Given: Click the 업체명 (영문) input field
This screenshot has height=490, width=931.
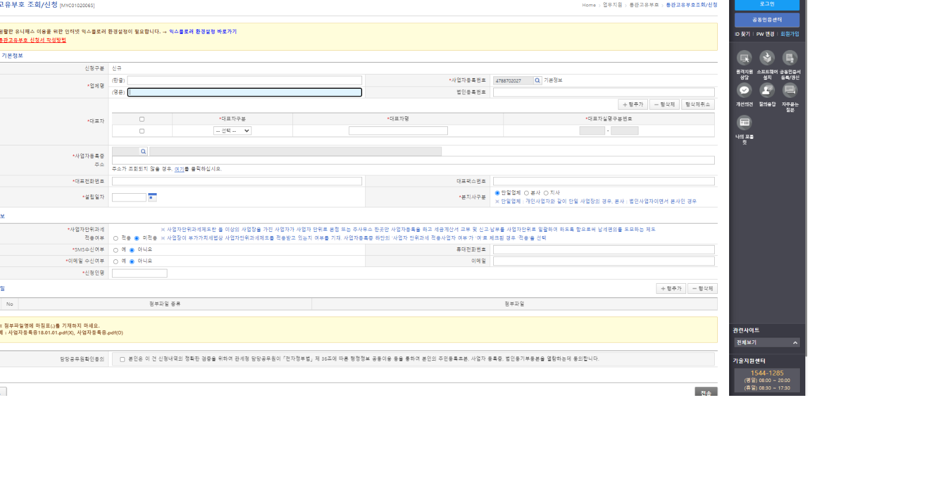Looking at the screenshot, I should click(x=244, y=92).
